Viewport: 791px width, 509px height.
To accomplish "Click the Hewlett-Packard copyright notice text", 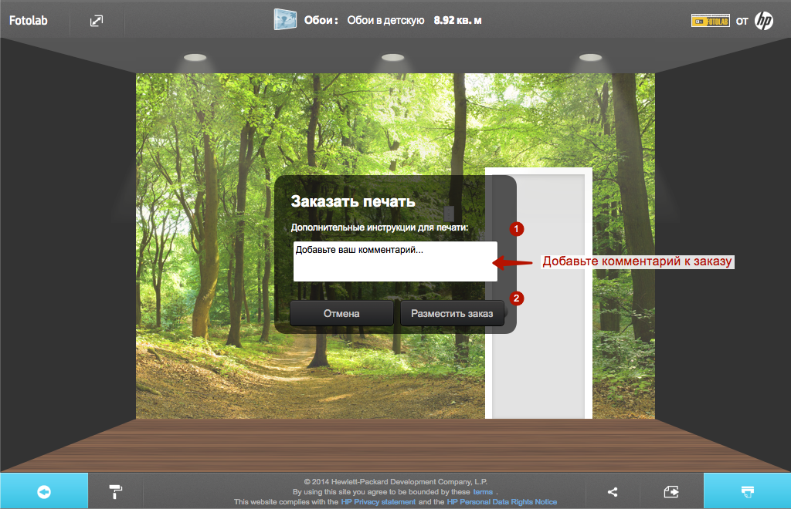I will coord(395,482).
